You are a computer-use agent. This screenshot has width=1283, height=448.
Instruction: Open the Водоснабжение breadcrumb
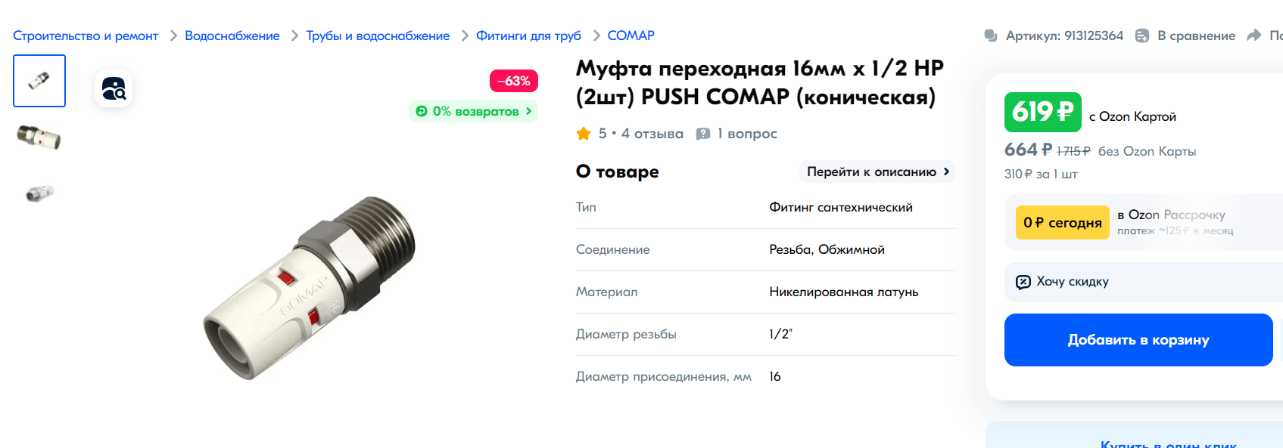point(232,36)
